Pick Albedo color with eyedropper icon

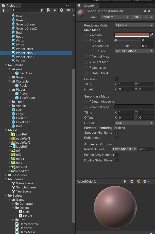[152, 35]
